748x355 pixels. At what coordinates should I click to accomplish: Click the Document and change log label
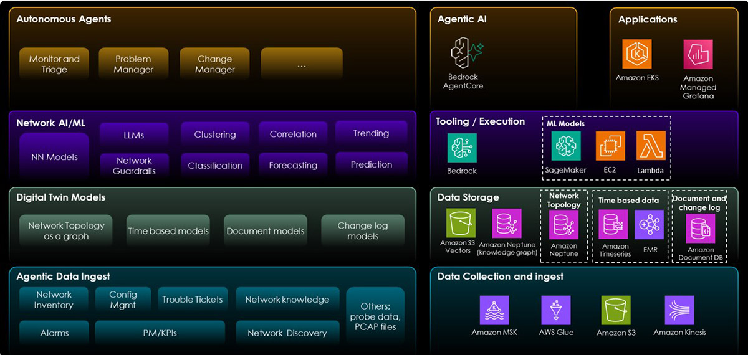tap(699, 203)
